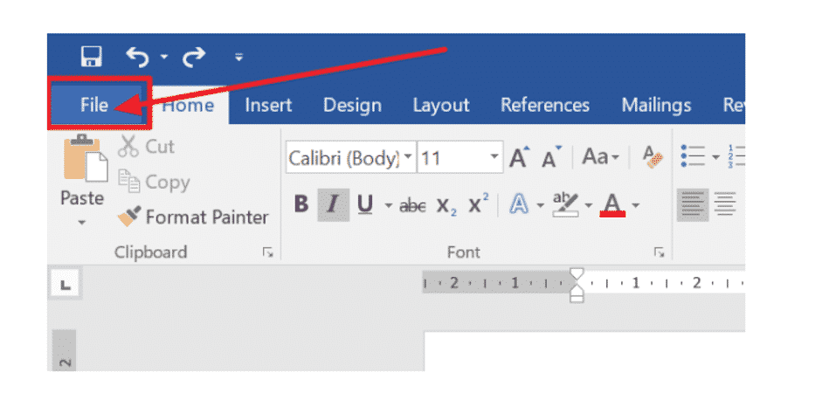Open the Font dialog launcher
This screenshot has height=400, width=822.
659,252
